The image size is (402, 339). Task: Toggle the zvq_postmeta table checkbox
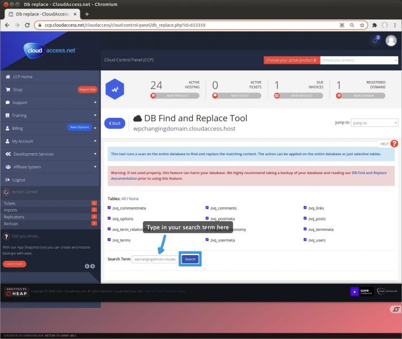coord(207,218)
